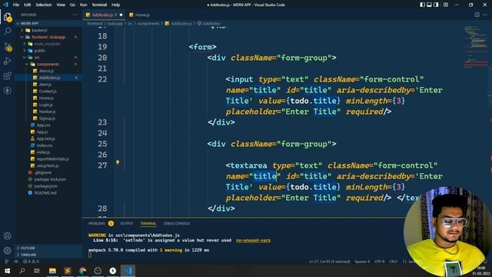
Task: Open Sublime Text from the taskbar
Action: pos(68,270)
